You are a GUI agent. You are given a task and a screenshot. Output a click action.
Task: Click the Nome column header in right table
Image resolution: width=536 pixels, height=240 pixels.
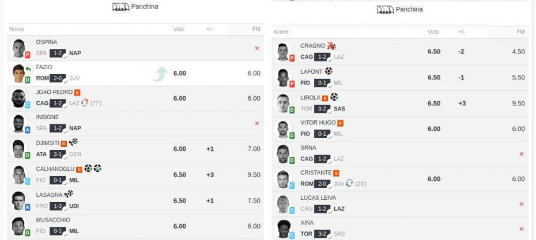[281, 32]
